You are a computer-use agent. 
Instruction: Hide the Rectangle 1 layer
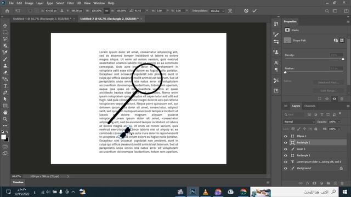click(x=286, y=155)
